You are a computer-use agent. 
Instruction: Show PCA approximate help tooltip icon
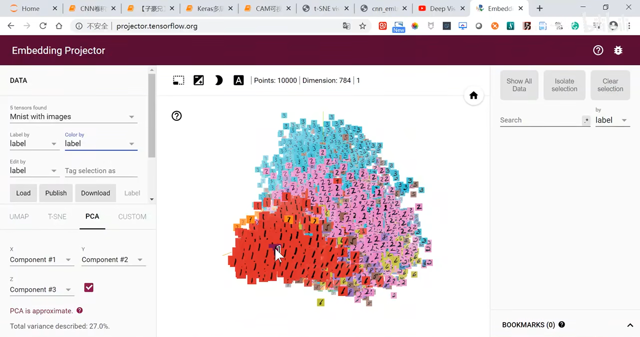coord(79,310)
